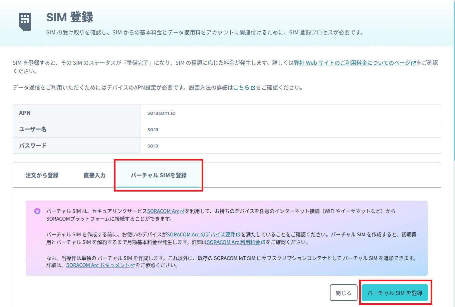This screenshot has height=307, width=455.
Task: Click the yen coin icon in the notice
Action: click(x=37, y=211)
